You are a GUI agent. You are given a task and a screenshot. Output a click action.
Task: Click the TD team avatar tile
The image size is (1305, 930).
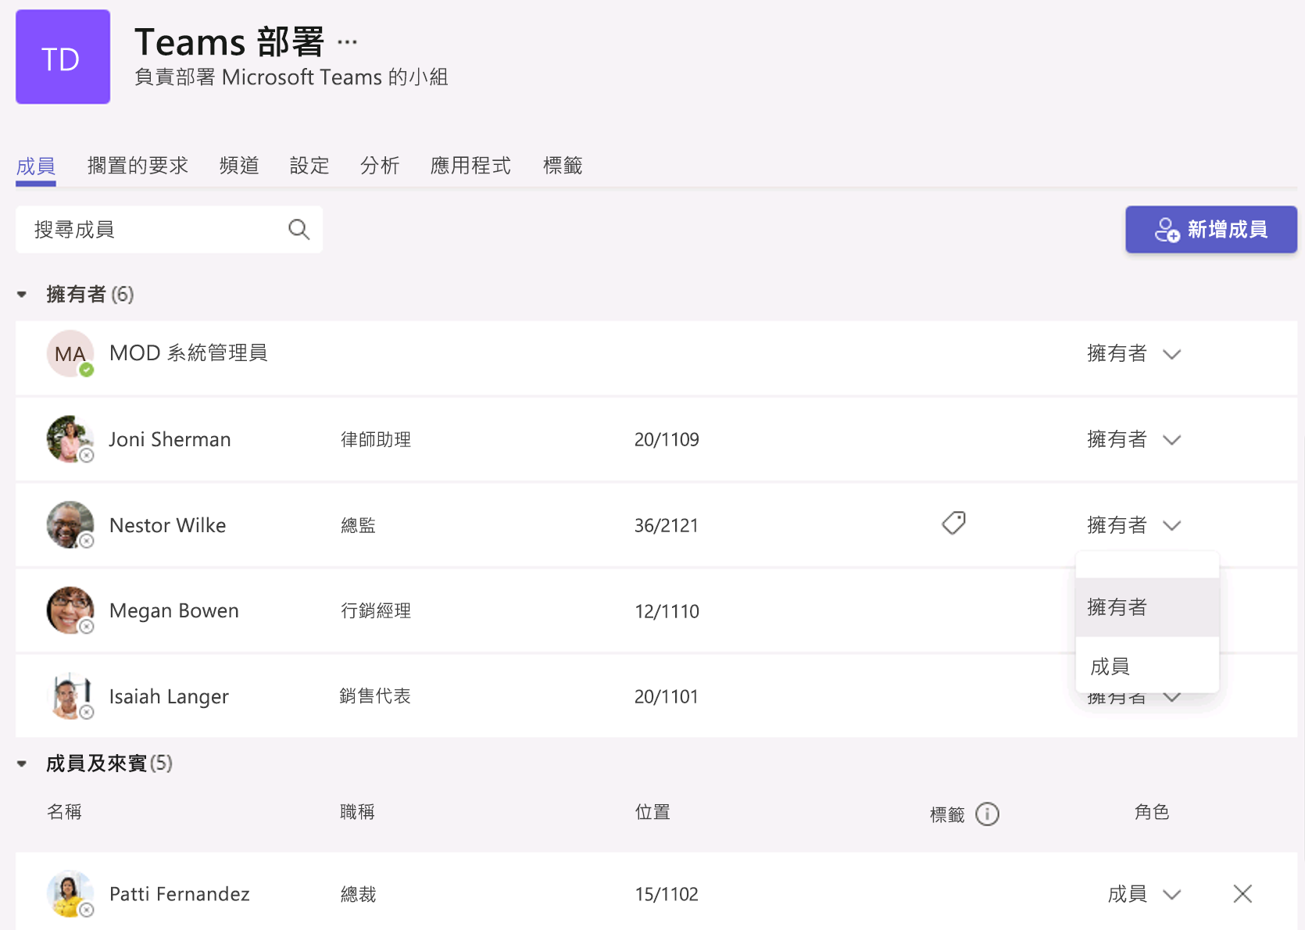tap(63, 57)
